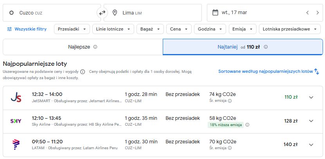Image resolution: width=325 pixels, height=159 pixels.
Task: Open Wszystkie filtry
Action: [27, 29]
